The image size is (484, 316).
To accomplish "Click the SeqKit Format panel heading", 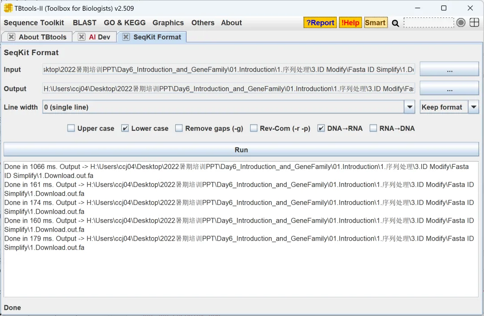I will [31, 52].
